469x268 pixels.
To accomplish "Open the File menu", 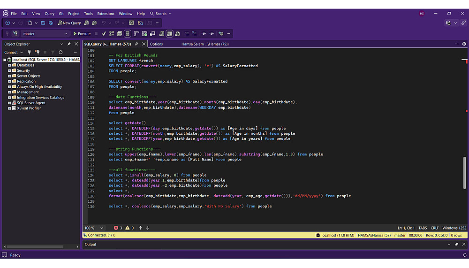I will pos(14,14).
